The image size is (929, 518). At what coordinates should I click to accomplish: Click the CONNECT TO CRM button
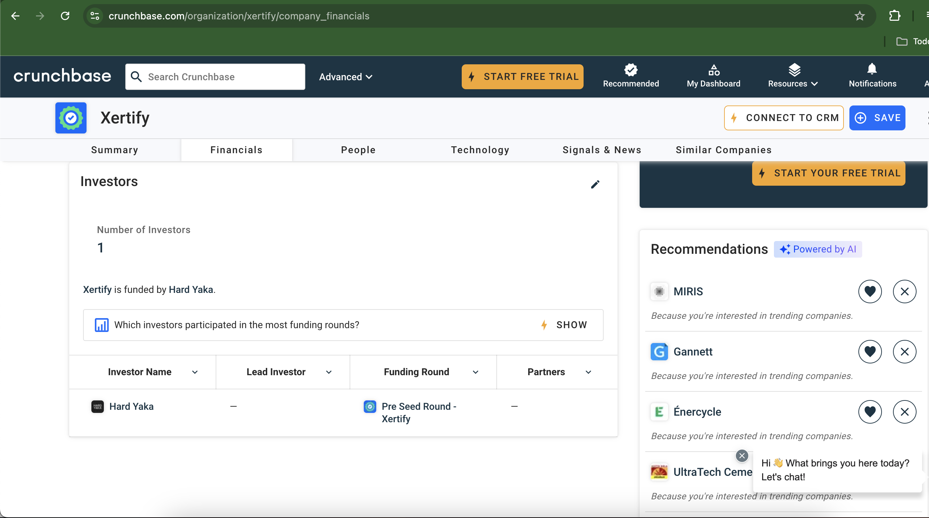tap(784, 118)
